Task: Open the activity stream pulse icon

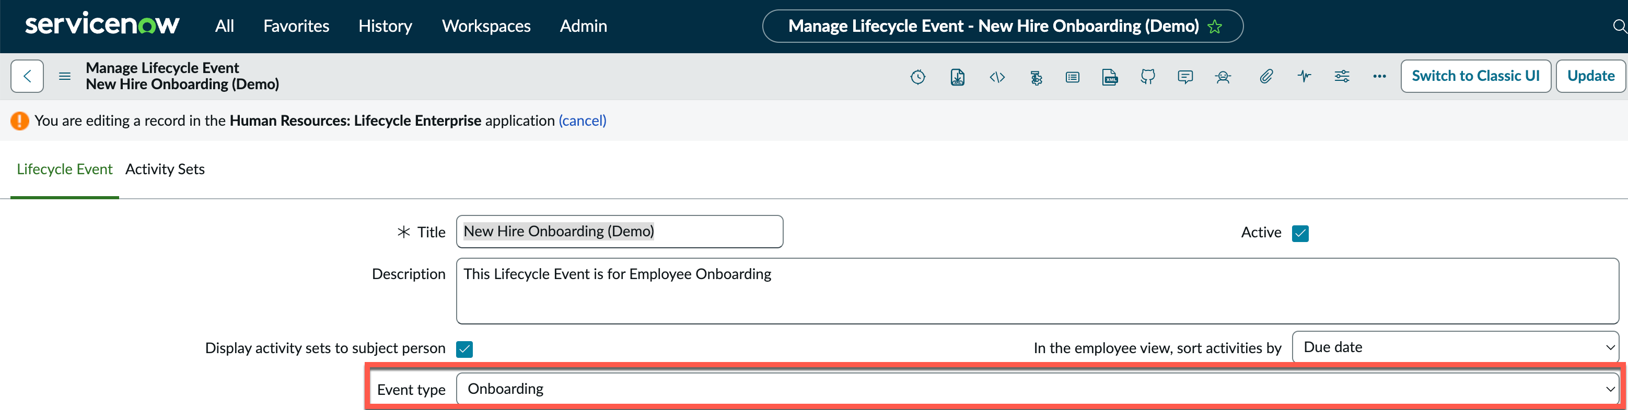Action: [x=1305, y=77]
